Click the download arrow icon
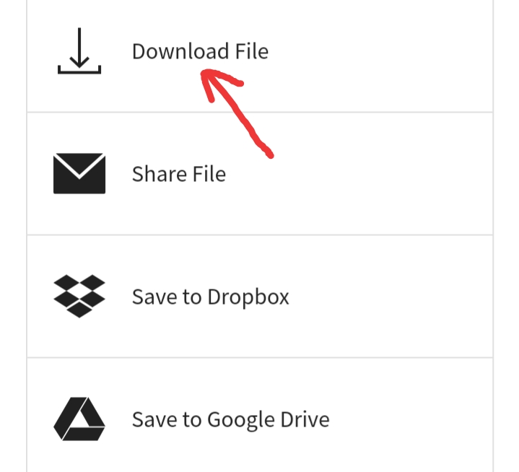Viewport: 519px width, 472px height. point(79,51)
